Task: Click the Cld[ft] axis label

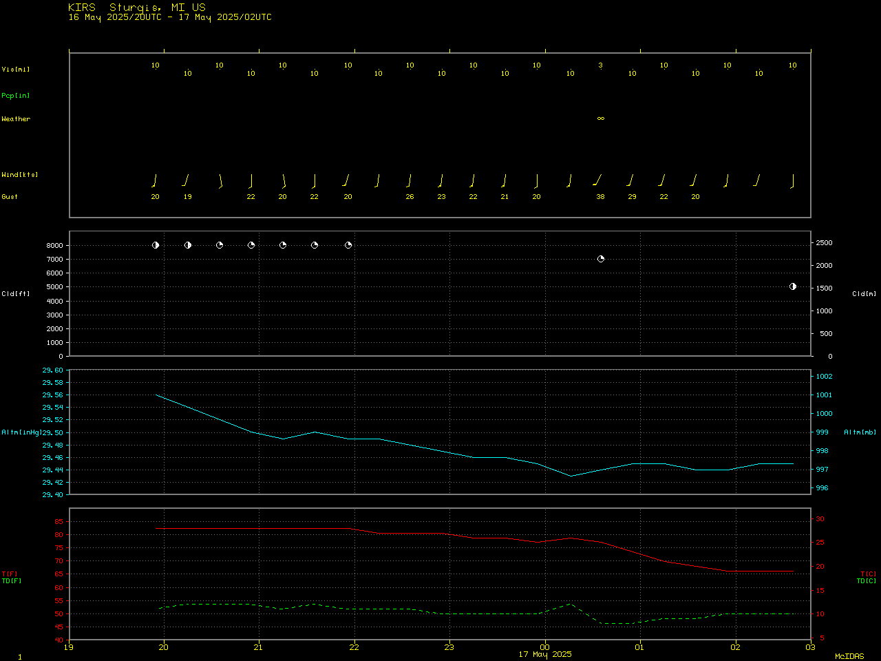Action: pyautogui.click(x=15, y=294)
